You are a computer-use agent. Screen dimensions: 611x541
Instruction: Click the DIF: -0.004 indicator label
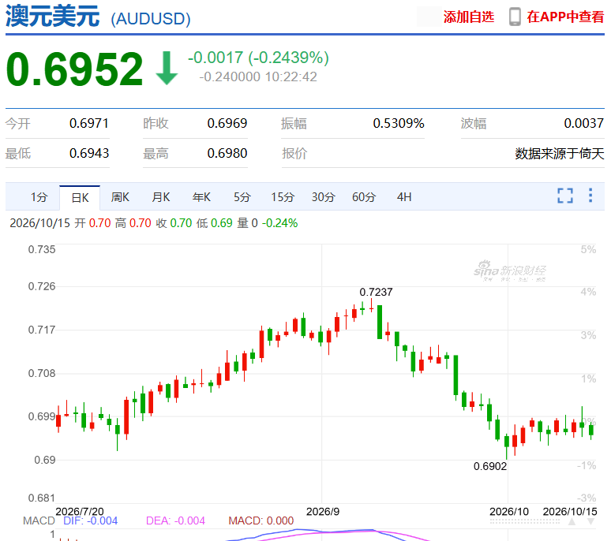pyautogui.click(x=91, y=520)
